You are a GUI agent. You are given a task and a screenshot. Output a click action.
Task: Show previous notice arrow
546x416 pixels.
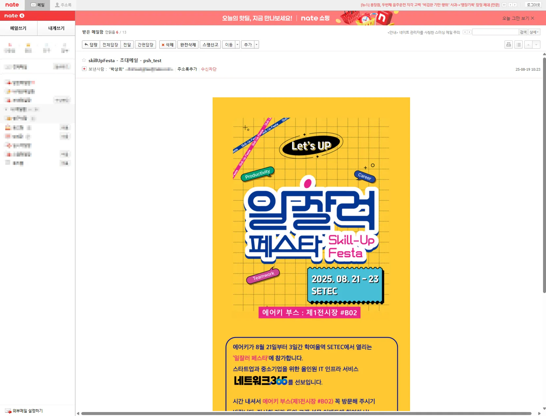point(465,32)
